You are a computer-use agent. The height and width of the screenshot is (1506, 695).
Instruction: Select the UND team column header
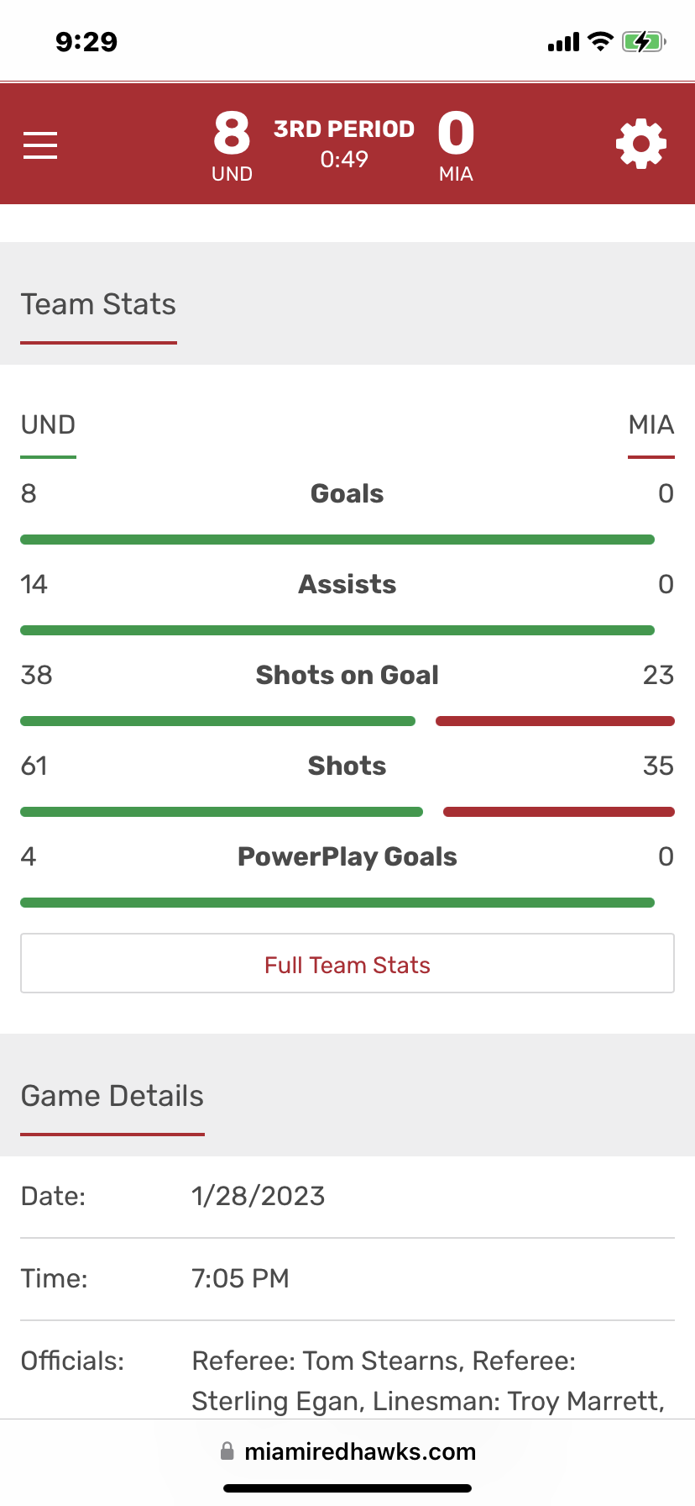tap(48, 425)
